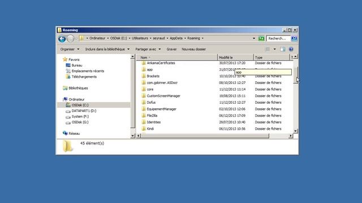The height and width of the screenshot is (203, 362).
Task: Click Ordinateur in the address path
Action: click(x=97, y=38)
